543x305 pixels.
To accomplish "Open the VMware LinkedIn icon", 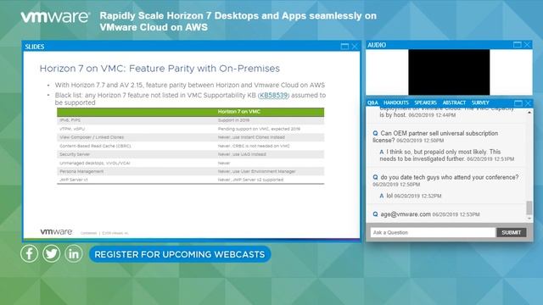I will (x=74, y=254).
